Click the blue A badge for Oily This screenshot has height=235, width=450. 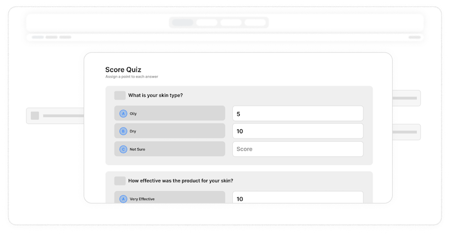pos(123,114)
